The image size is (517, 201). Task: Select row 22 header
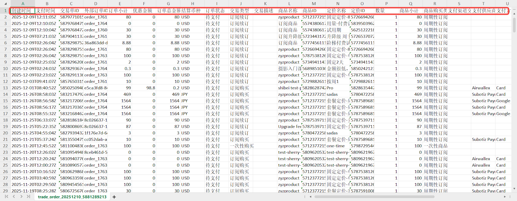[5, 146]
